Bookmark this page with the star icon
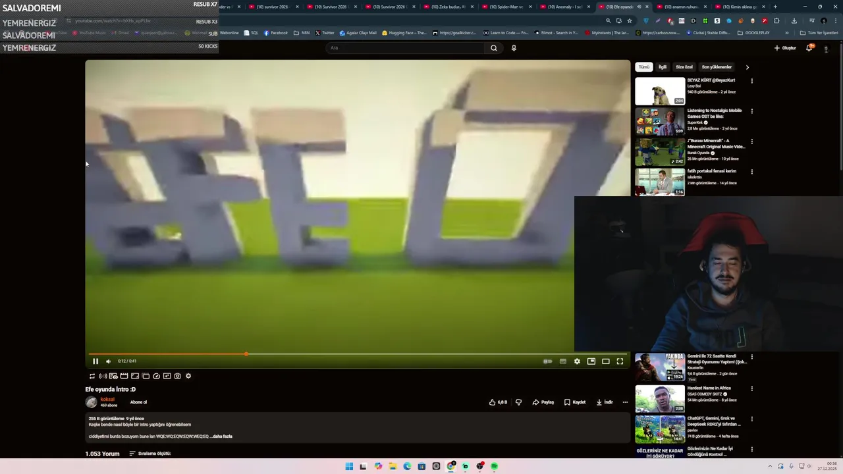Image resolution: width=843 pixels, height=474 pixels. 630,20
